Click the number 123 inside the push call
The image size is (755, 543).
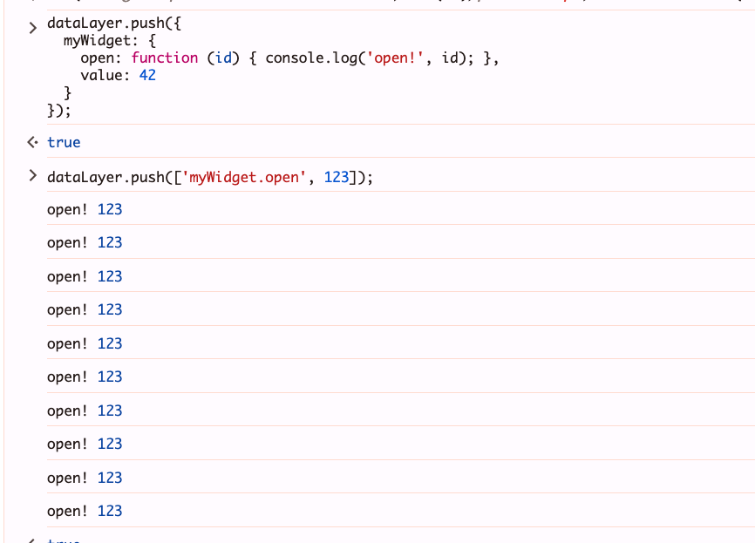(337, 177)
